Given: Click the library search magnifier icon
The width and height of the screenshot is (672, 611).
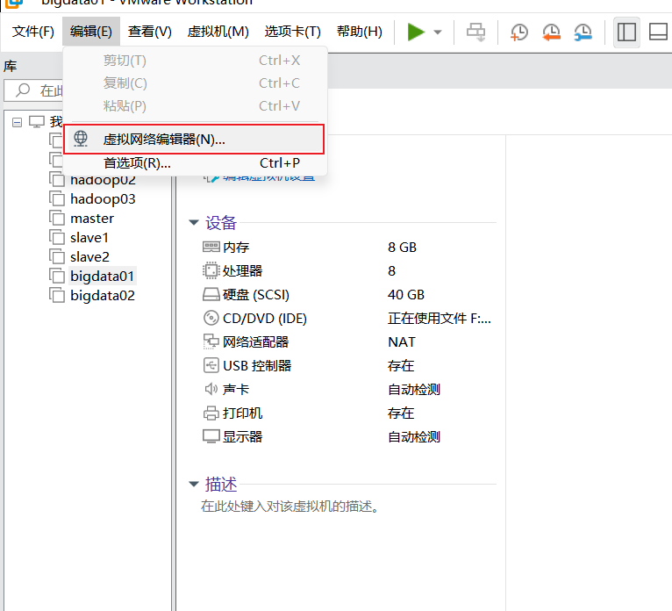Looking at the screenshot, I should [x=22, y=90].
